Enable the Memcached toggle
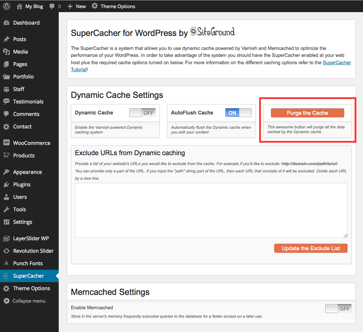 [x=338, y=309]
